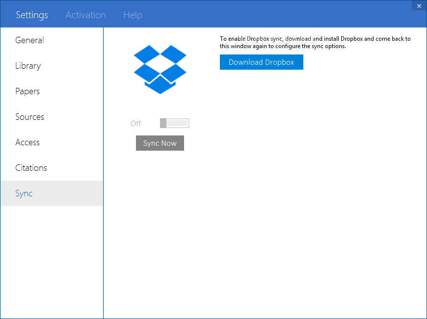Select the Sync sidebar item
This screenshot has width=427, height=319.
[52, 193]
